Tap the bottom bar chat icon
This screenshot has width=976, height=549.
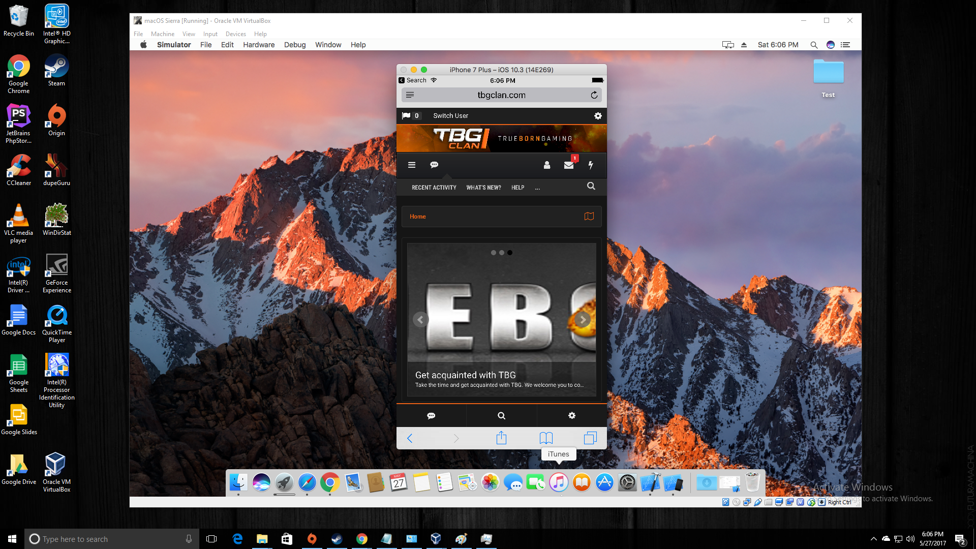pos(431,416)
